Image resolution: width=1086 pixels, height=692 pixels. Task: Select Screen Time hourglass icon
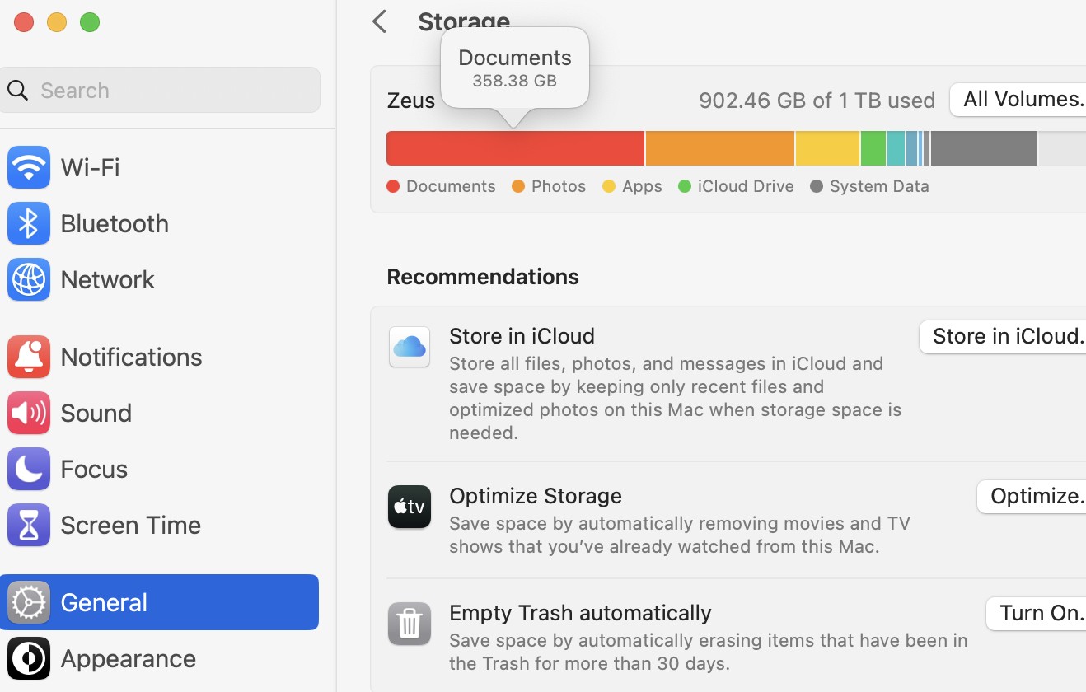point(29,525)
